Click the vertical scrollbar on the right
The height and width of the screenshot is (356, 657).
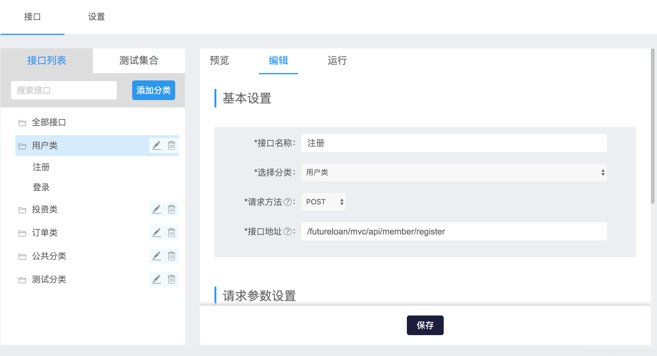point(653,126)
